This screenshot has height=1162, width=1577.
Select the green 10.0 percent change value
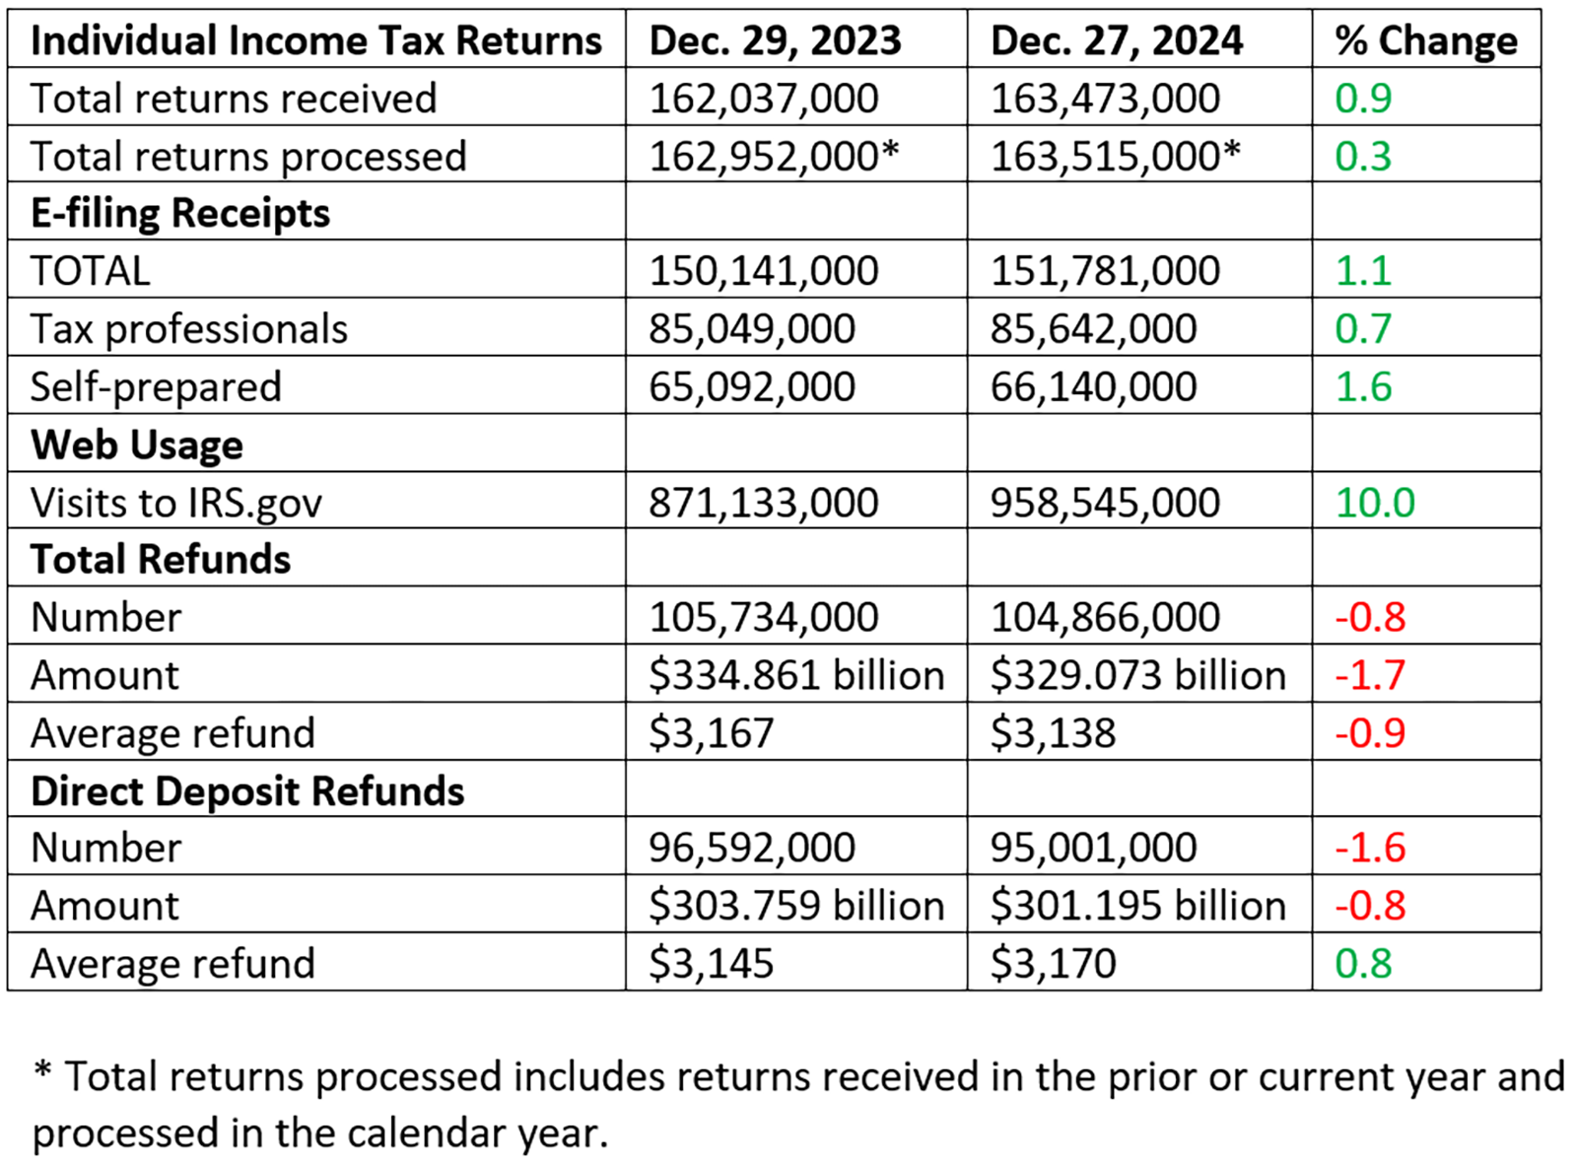pos(1375,503)
